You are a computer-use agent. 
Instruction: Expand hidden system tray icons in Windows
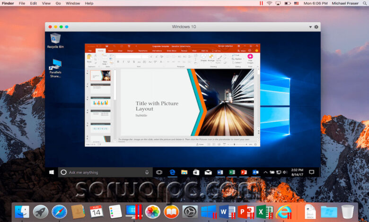(x=265, y=172)
